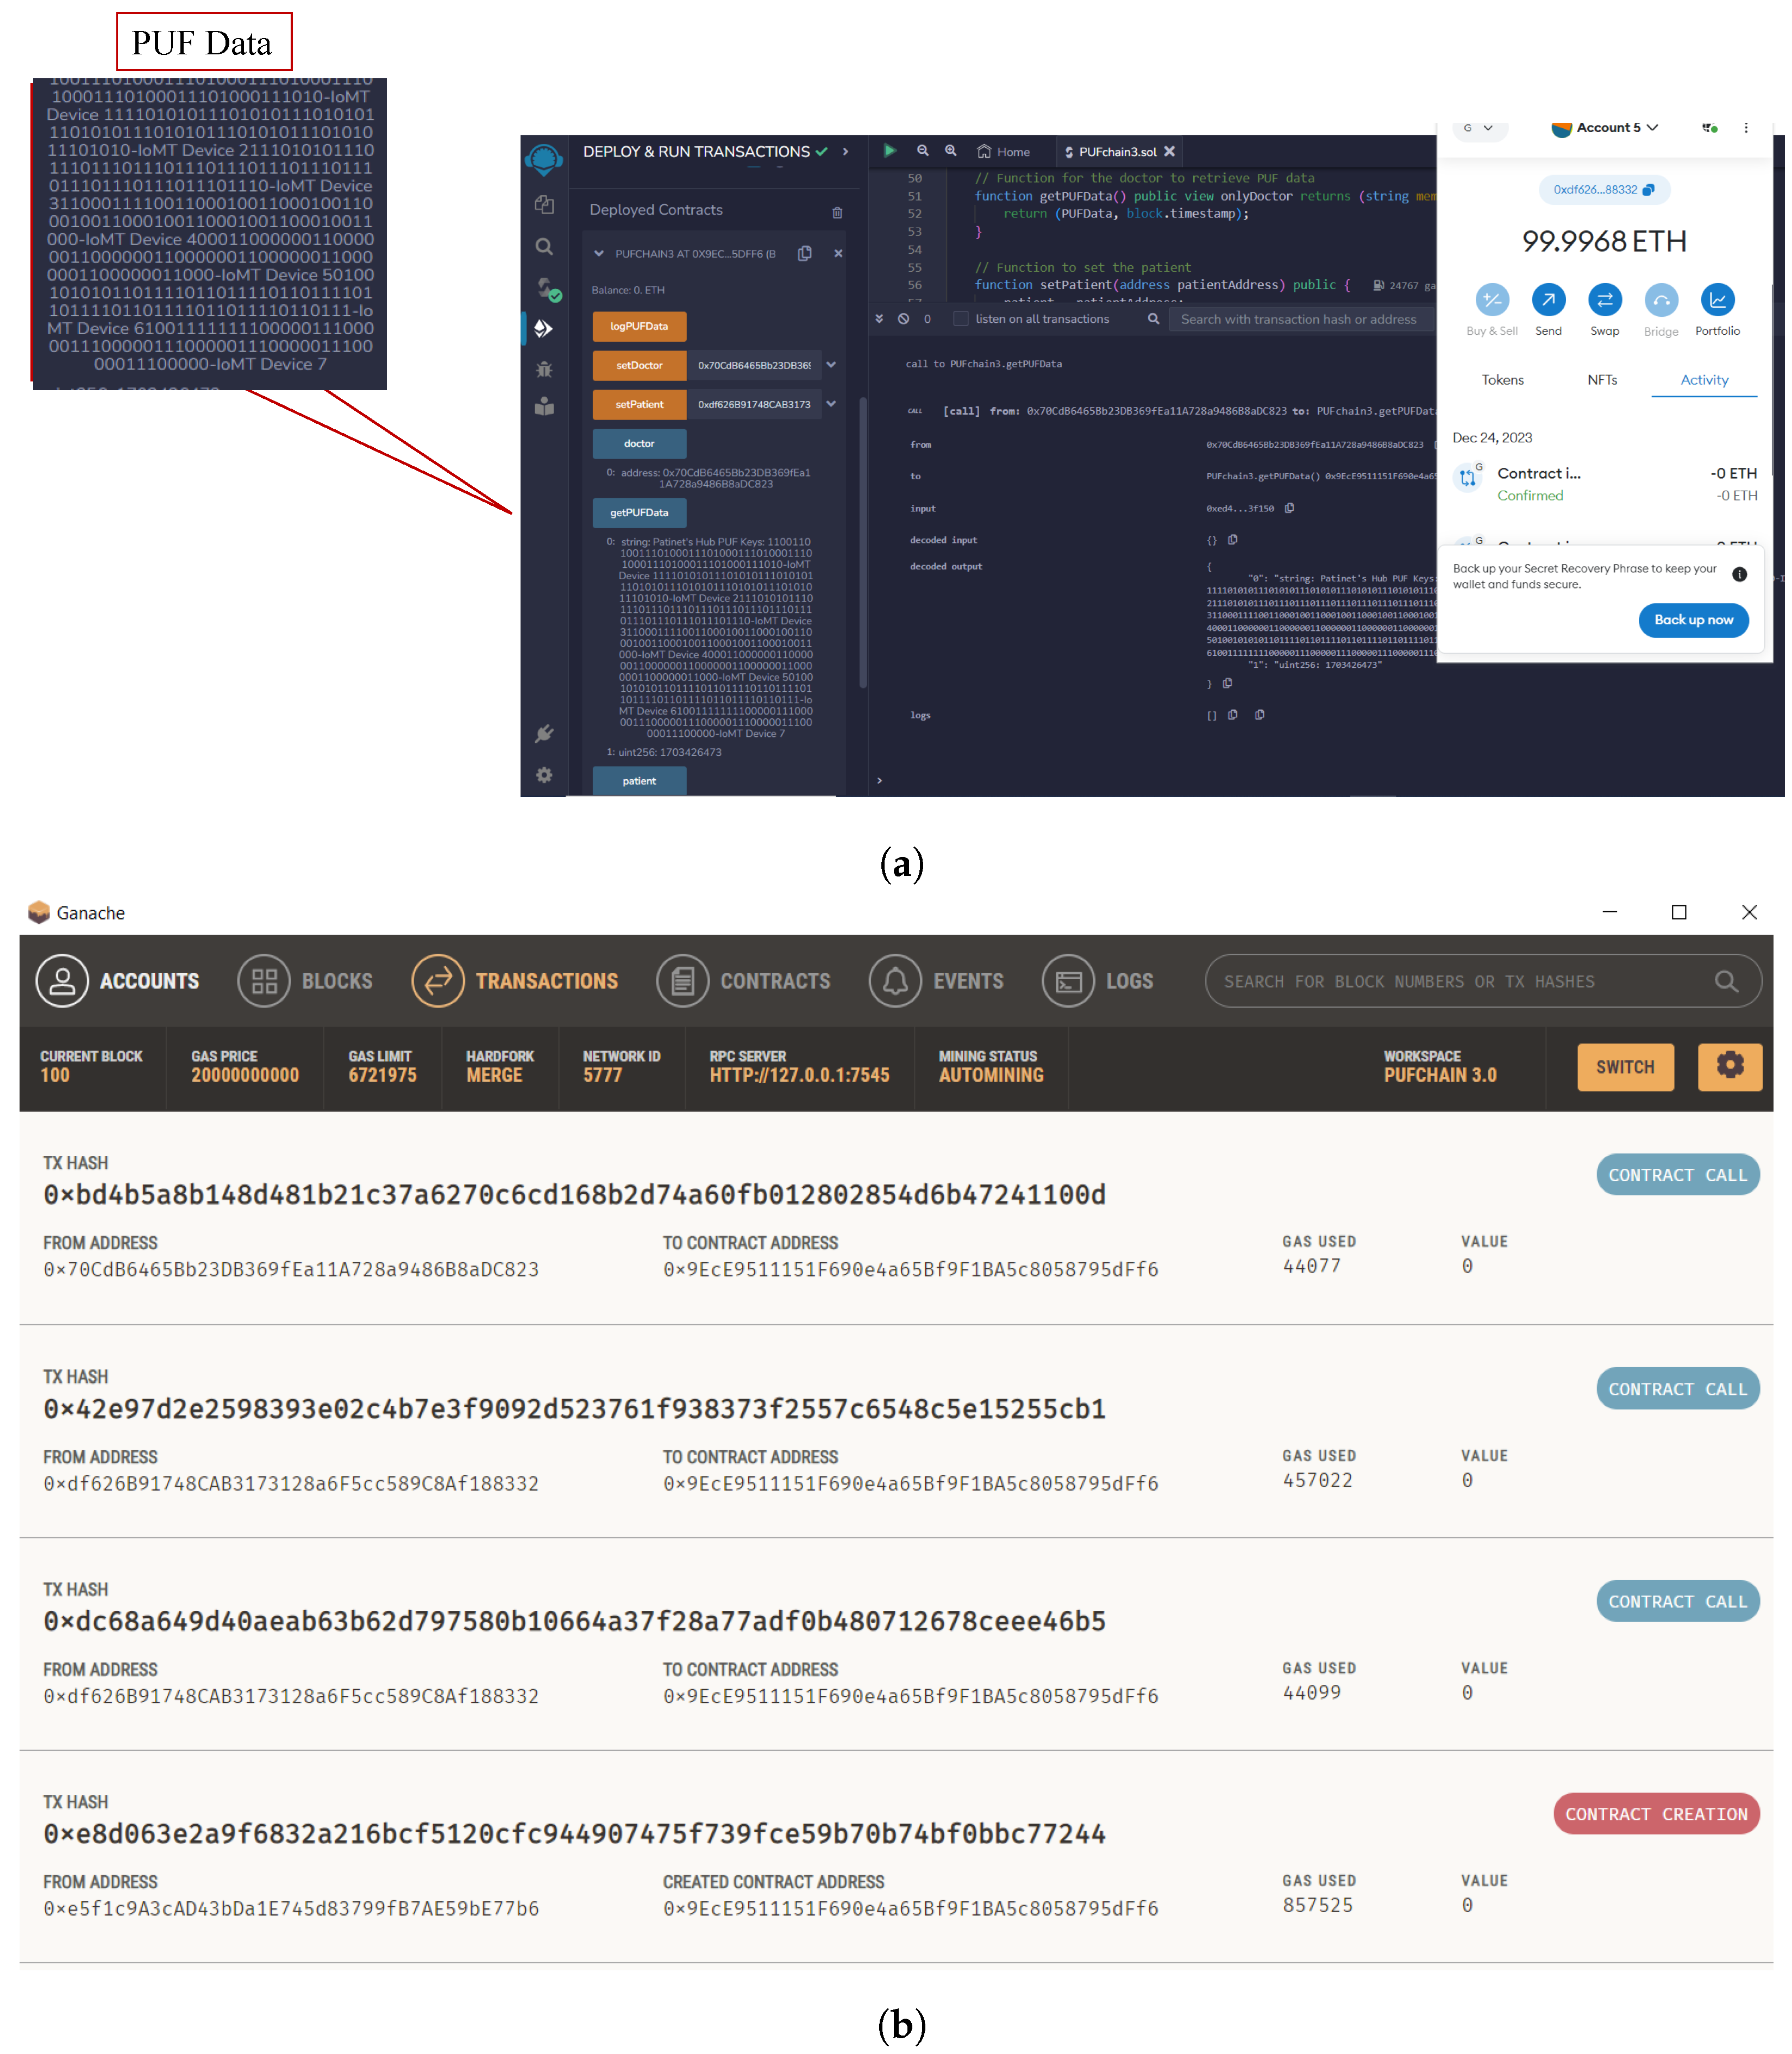
Task: Copy the PUFCHAIN3 contract address
Action: [x=805, y=254]
